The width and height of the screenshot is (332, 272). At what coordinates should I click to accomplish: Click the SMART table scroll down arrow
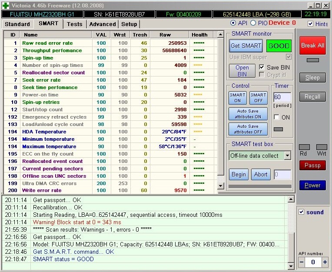point(220,186)
